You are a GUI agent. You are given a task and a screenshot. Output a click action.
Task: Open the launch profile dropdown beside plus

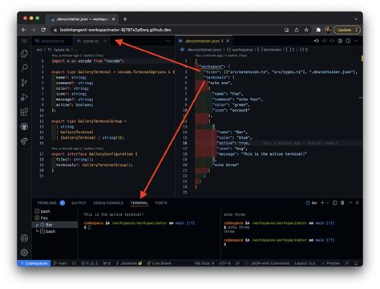[327, 203]
